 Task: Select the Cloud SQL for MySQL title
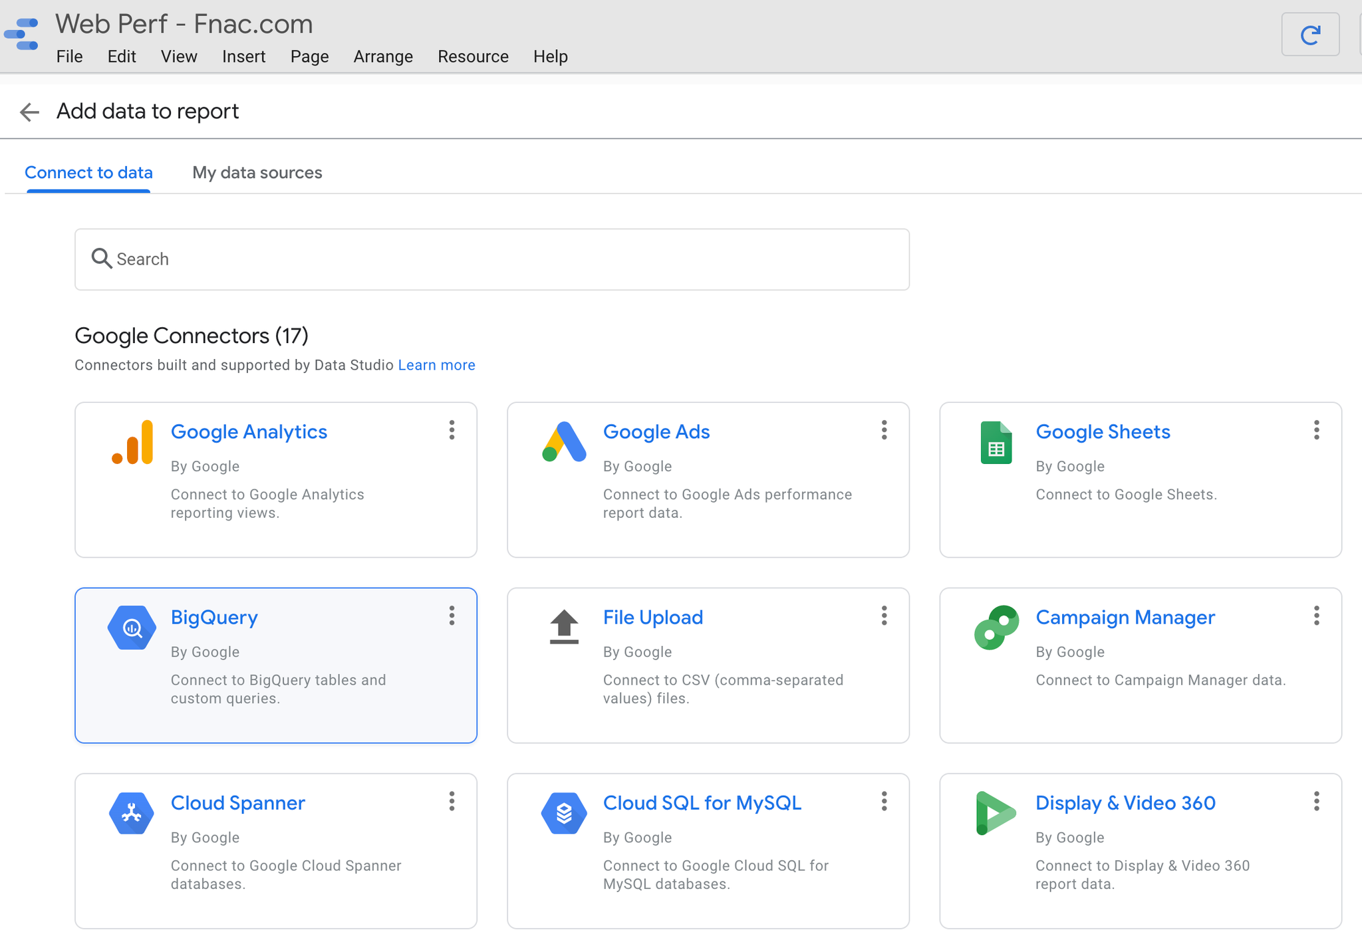(702, 803)
